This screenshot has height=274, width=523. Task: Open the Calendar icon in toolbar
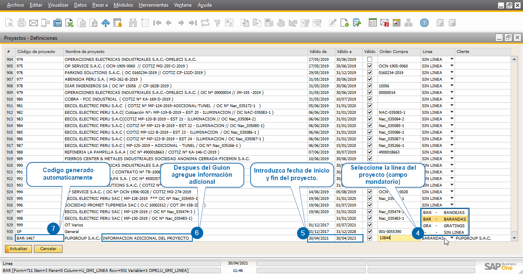click(397, 23)
